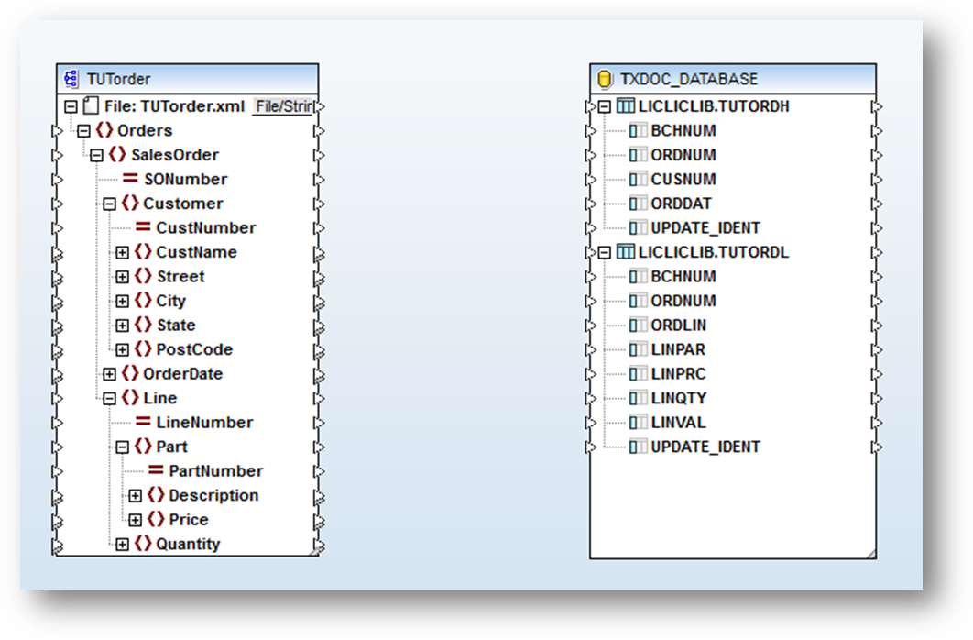973x640 pixels.
Task: Click the TXDOC_DATABASE corner resize grip
Action: pos(870,553)
